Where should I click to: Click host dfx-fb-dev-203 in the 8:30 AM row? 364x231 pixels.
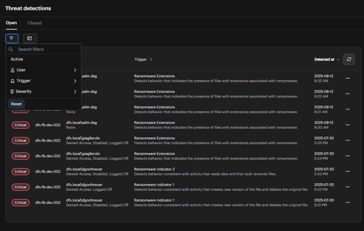[48, 125]
